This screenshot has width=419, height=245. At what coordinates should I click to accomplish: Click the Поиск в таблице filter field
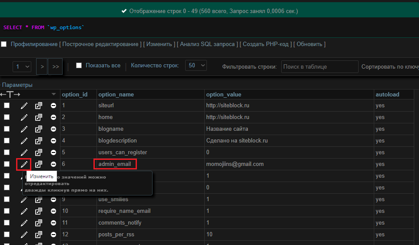pos(320,67)
